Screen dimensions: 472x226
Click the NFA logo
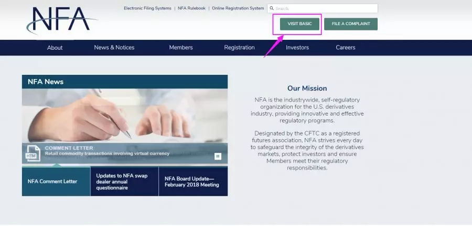pyautogui.click(x=61, y=20)
